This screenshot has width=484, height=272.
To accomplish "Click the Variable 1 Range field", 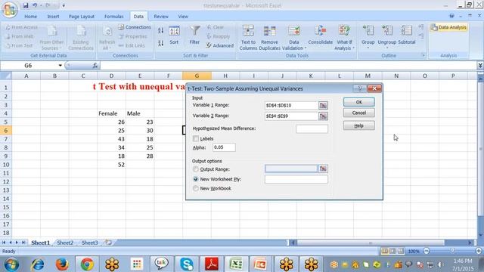I will click(291, 106).
